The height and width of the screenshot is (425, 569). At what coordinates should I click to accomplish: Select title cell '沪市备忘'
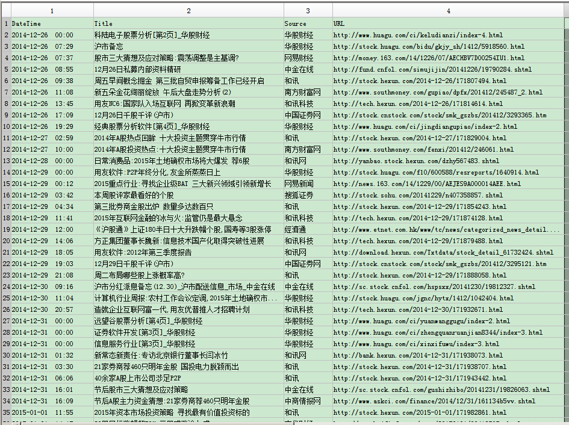pyautogui.click(x=188, y=46)
